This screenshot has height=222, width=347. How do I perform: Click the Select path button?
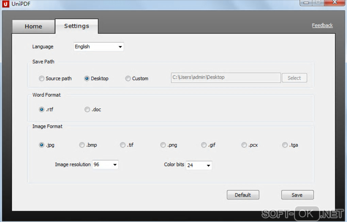294,78
